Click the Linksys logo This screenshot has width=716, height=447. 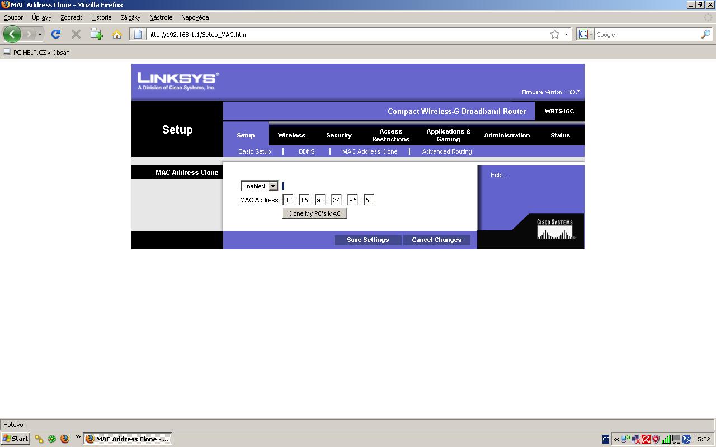(178, 80)
